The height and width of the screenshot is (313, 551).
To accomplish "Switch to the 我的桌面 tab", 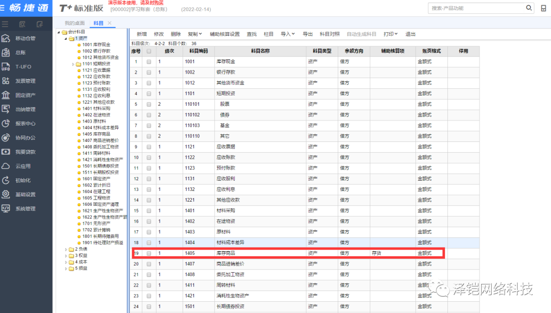I will coord(74,23).
